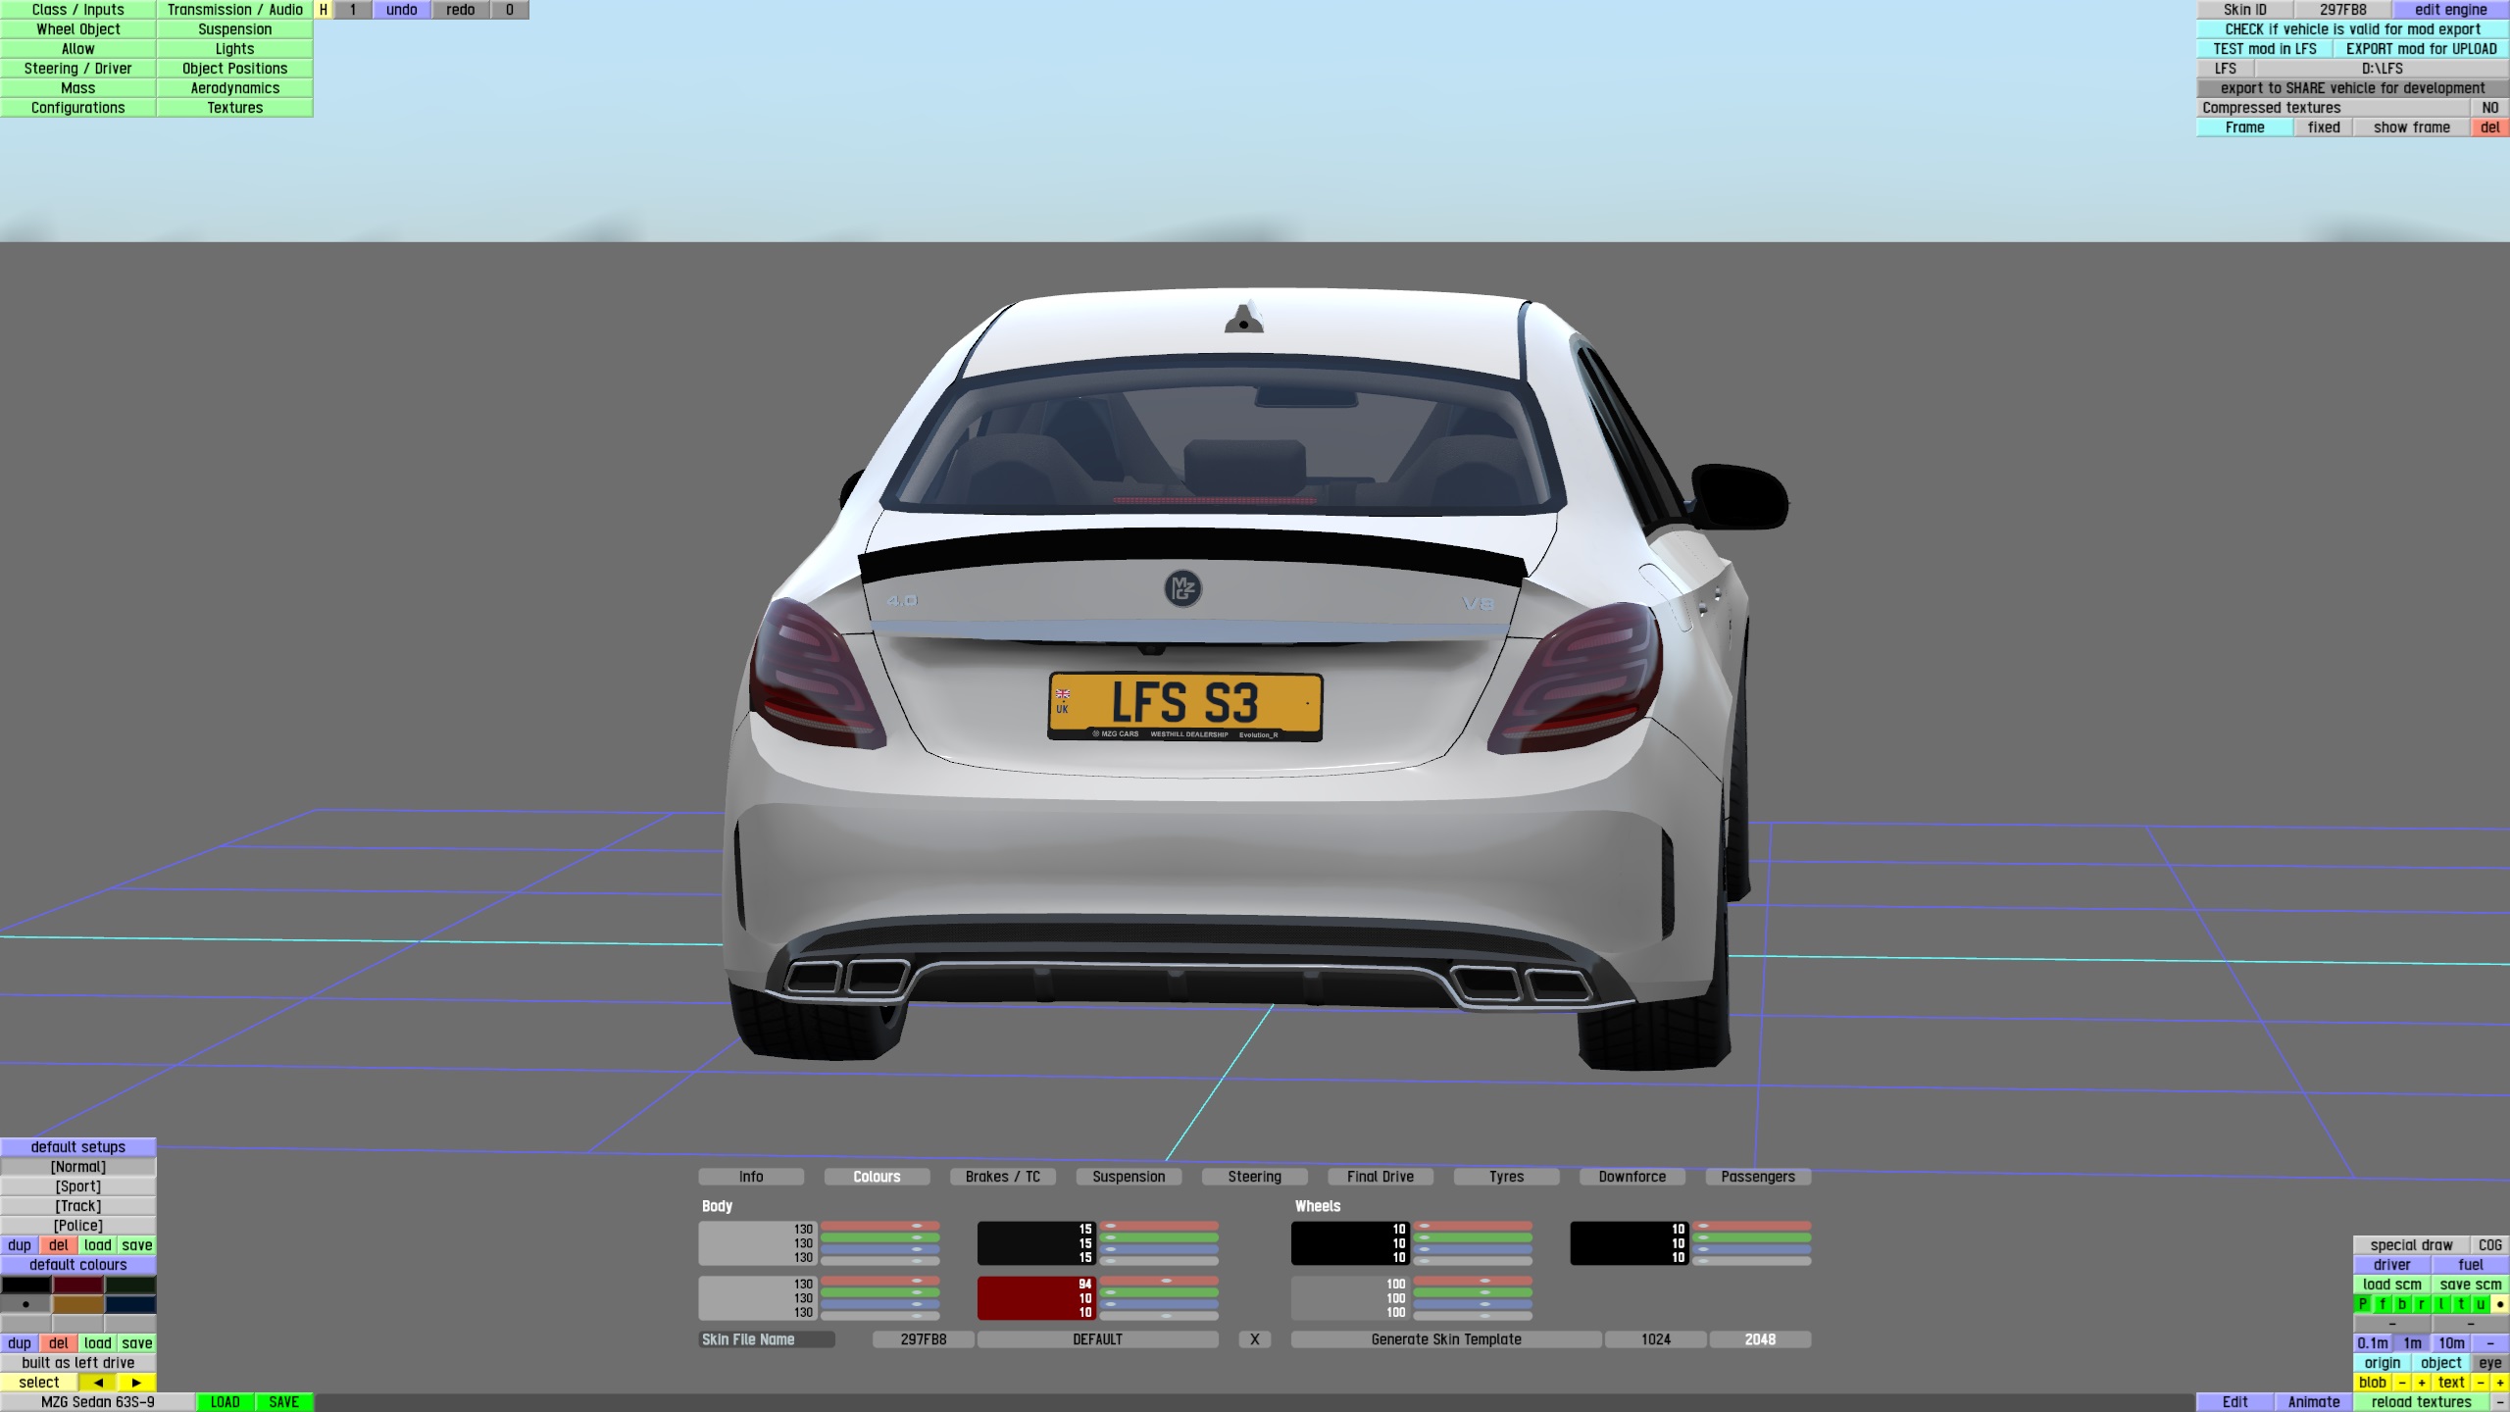Viewport: 2510px width, 1412px height.
Task: Switch to the 'f' front view button
Action: tap(2383, 1304)
